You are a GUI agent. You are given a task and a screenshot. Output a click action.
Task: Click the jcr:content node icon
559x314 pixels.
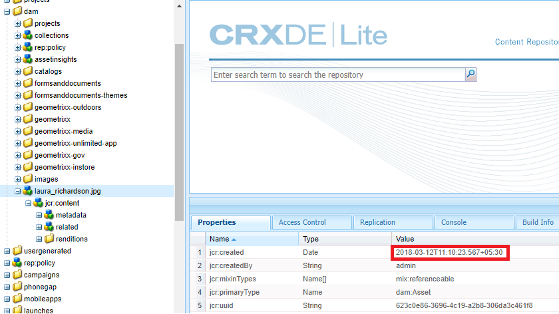pyautogui.click(x=39, y=203)
